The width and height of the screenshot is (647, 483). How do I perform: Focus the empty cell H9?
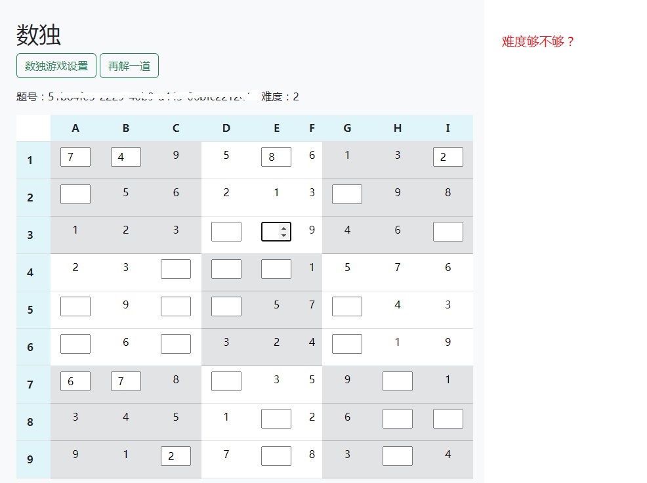[x=398, y=455]
